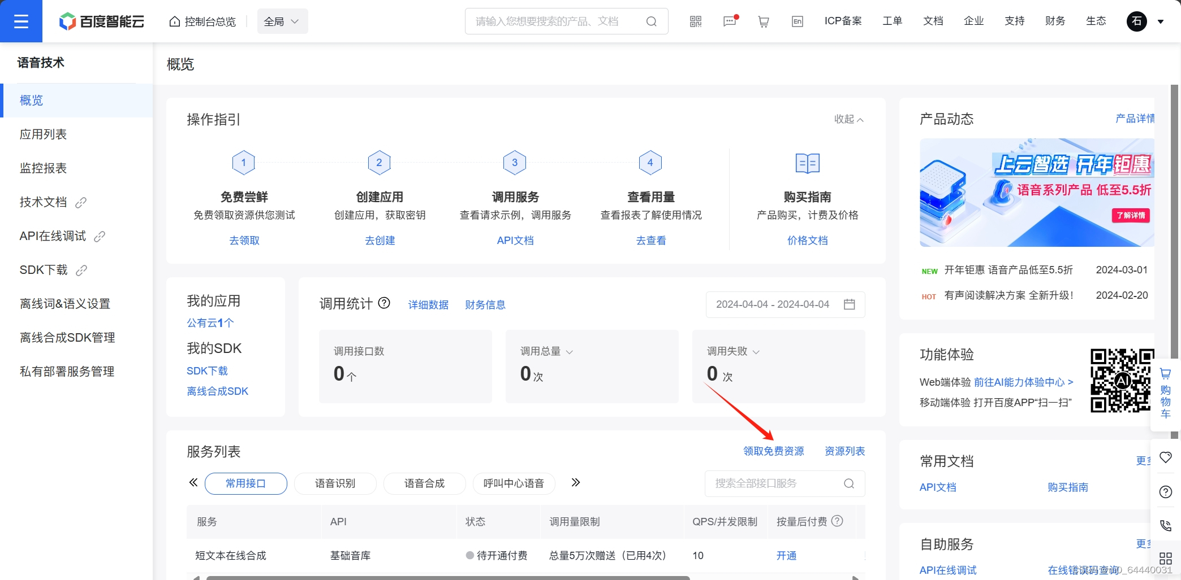Open the QR code icon in header
Screen dimensions: 1181x580
coord(696,21)
